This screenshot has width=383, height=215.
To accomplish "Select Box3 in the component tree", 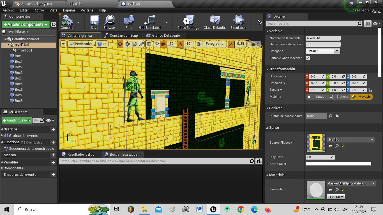I will tap(19, 73).
